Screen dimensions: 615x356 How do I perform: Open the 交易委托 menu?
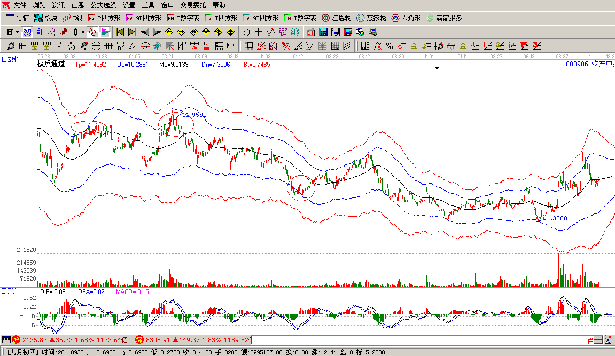pos(193,5)
